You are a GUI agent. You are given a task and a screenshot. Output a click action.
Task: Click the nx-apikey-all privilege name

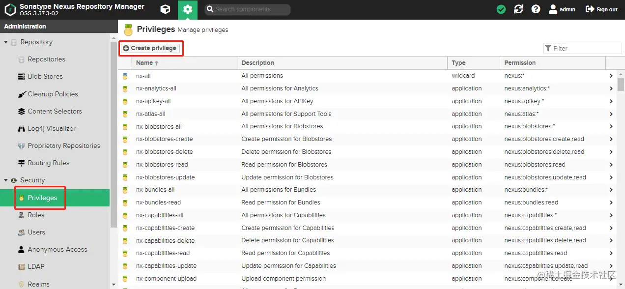tap(153, 101)
